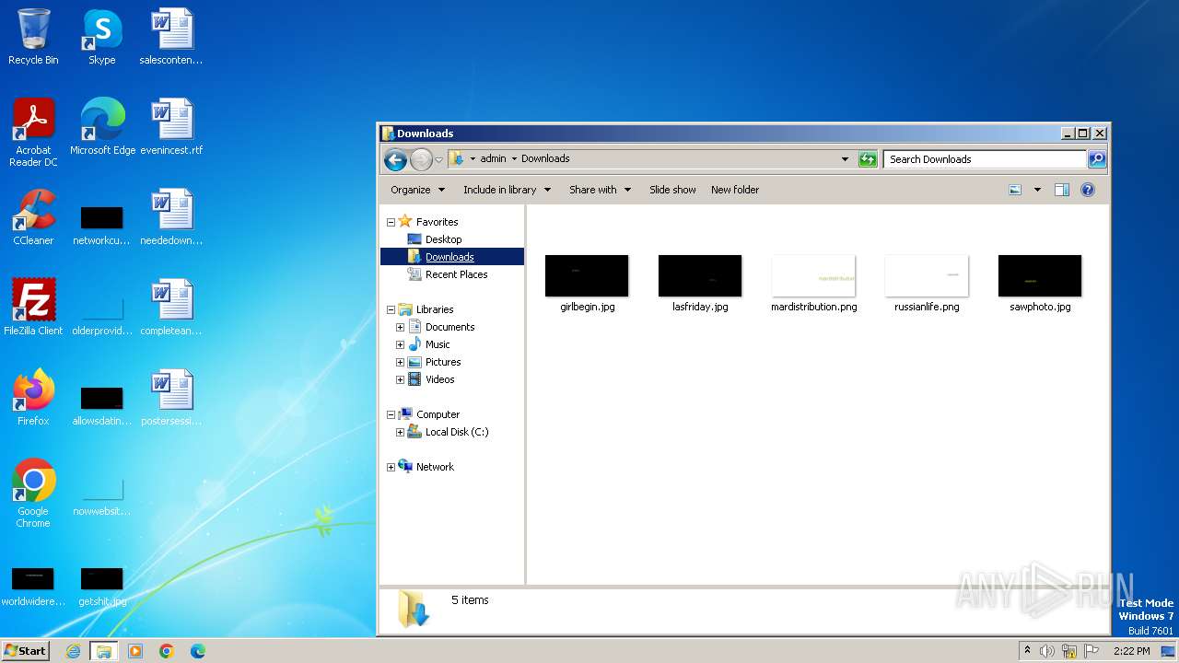Image resolution: width=1179 pixels, height=663 pixels.
Task: Launch Google Chrome desktop shortcut
Action: tap(33, 493)
